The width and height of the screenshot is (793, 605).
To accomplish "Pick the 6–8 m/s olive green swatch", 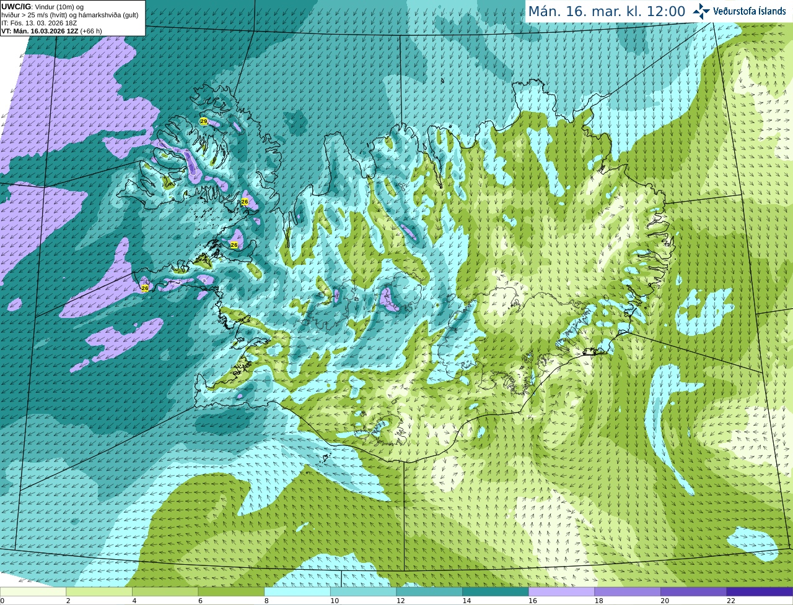I will coord(231,591).
